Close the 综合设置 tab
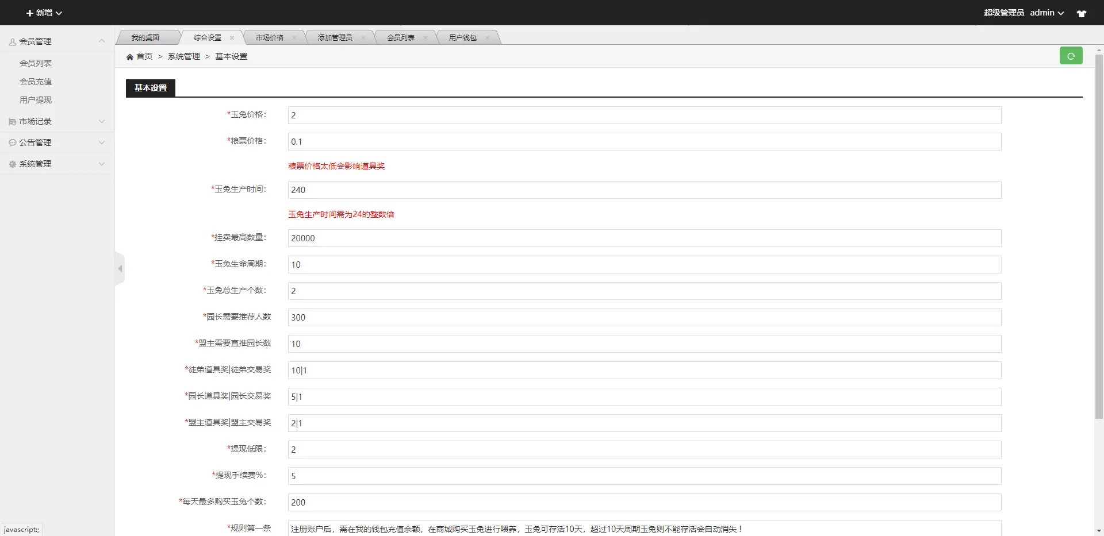 [x=232, y=38]
